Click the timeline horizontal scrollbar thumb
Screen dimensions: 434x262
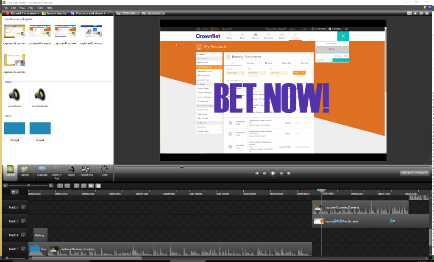(x=86, y=258)
